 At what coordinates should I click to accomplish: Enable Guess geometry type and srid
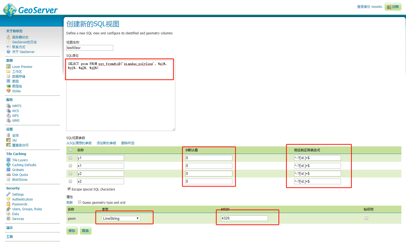(79, 202)
